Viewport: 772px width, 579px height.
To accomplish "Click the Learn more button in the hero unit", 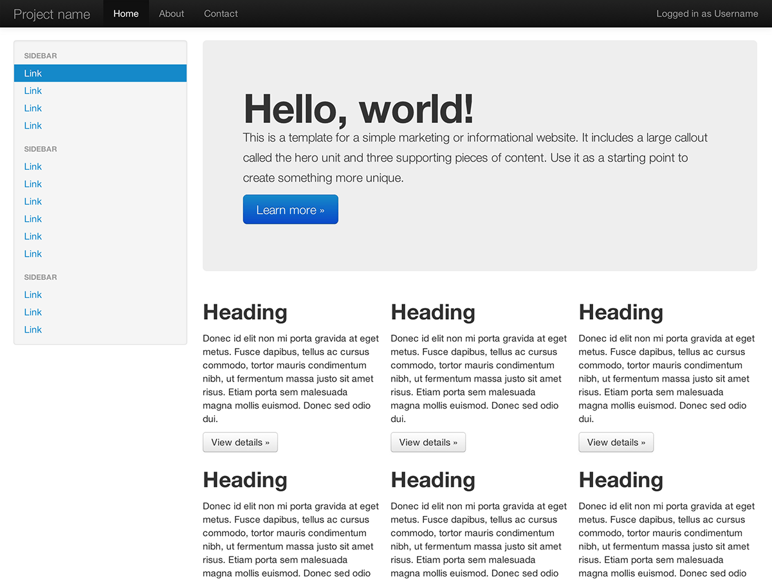I will pos(290,209).
